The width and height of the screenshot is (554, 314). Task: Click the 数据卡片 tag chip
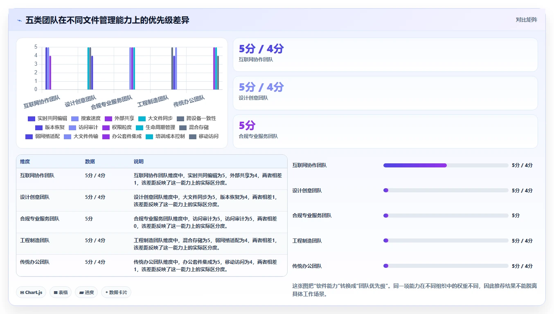[x=116, y=292]
